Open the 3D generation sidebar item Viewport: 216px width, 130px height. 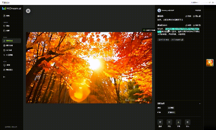click(10, 50)
